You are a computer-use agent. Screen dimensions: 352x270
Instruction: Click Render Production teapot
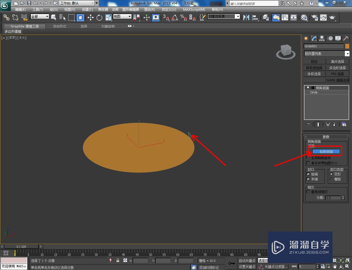click(x=332, y=18)
